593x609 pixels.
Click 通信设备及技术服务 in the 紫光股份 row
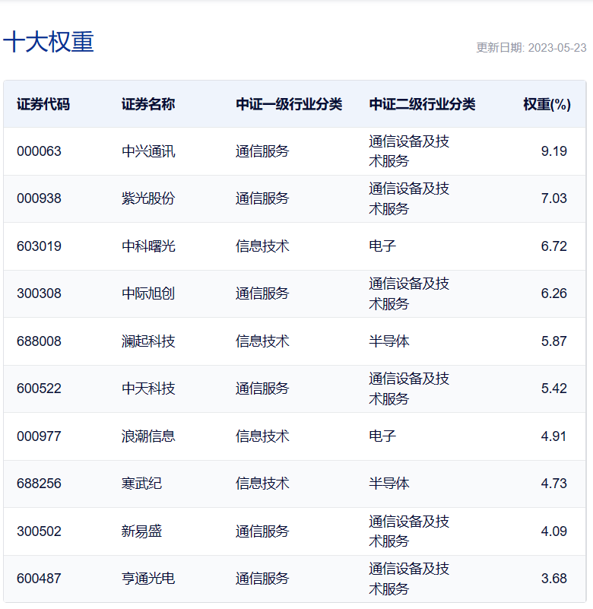point(409,198)
